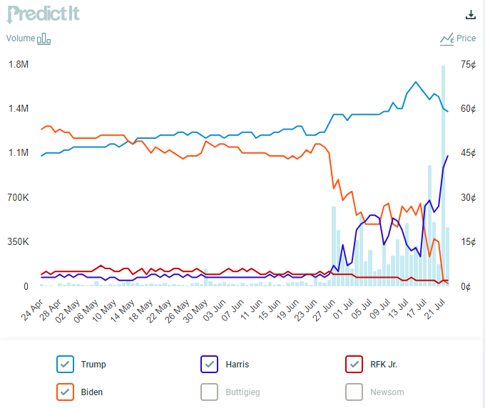
Task: Click the 1.8M volume axis label
Action: tap(19, 65)
